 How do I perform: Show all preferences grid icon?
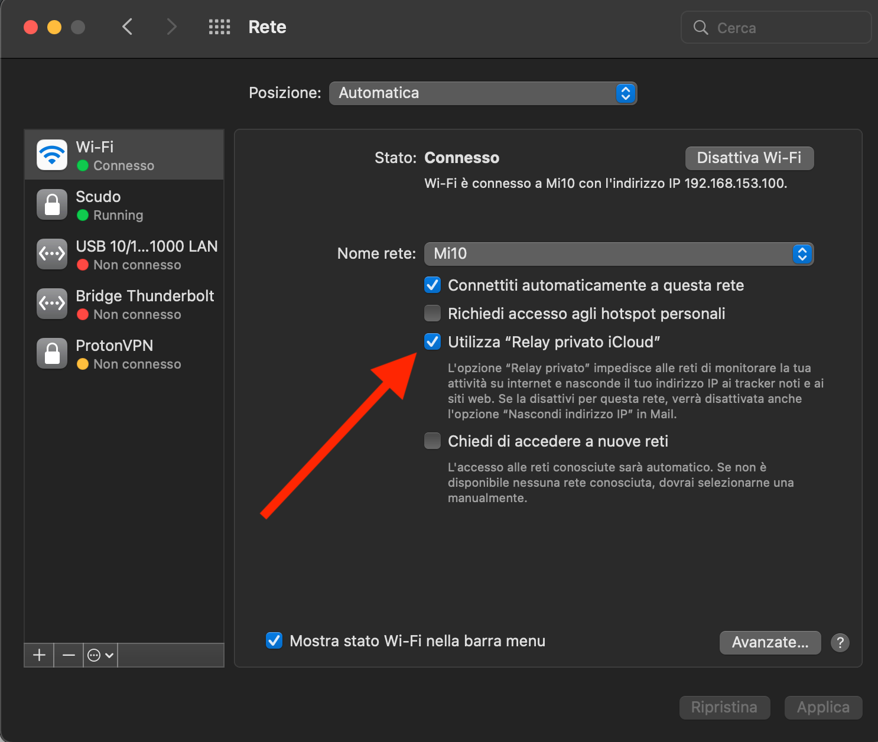click(219, 27)
